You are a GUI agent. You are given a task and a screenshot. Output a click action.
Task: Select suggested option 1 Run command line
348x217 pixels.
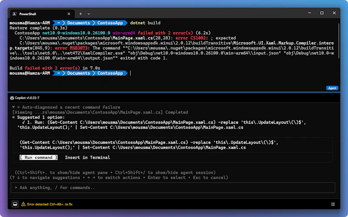pos(161,125)
